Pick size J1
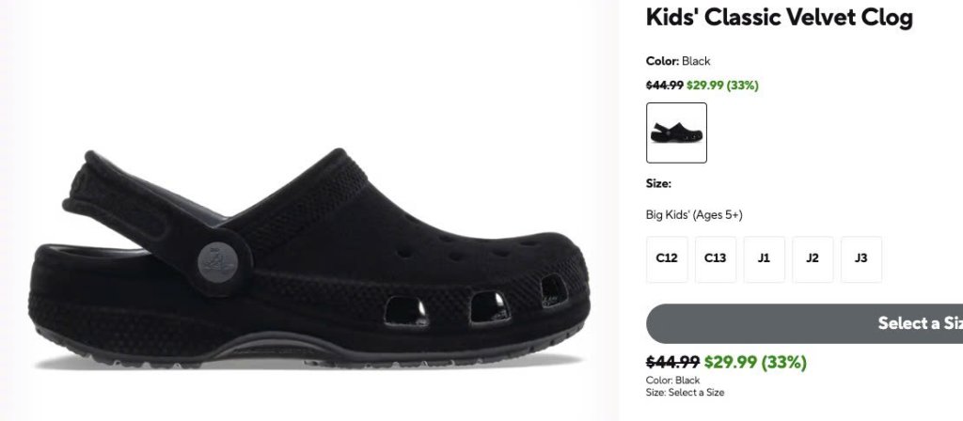This screenshot has width=963, height=421. point(764,259)
